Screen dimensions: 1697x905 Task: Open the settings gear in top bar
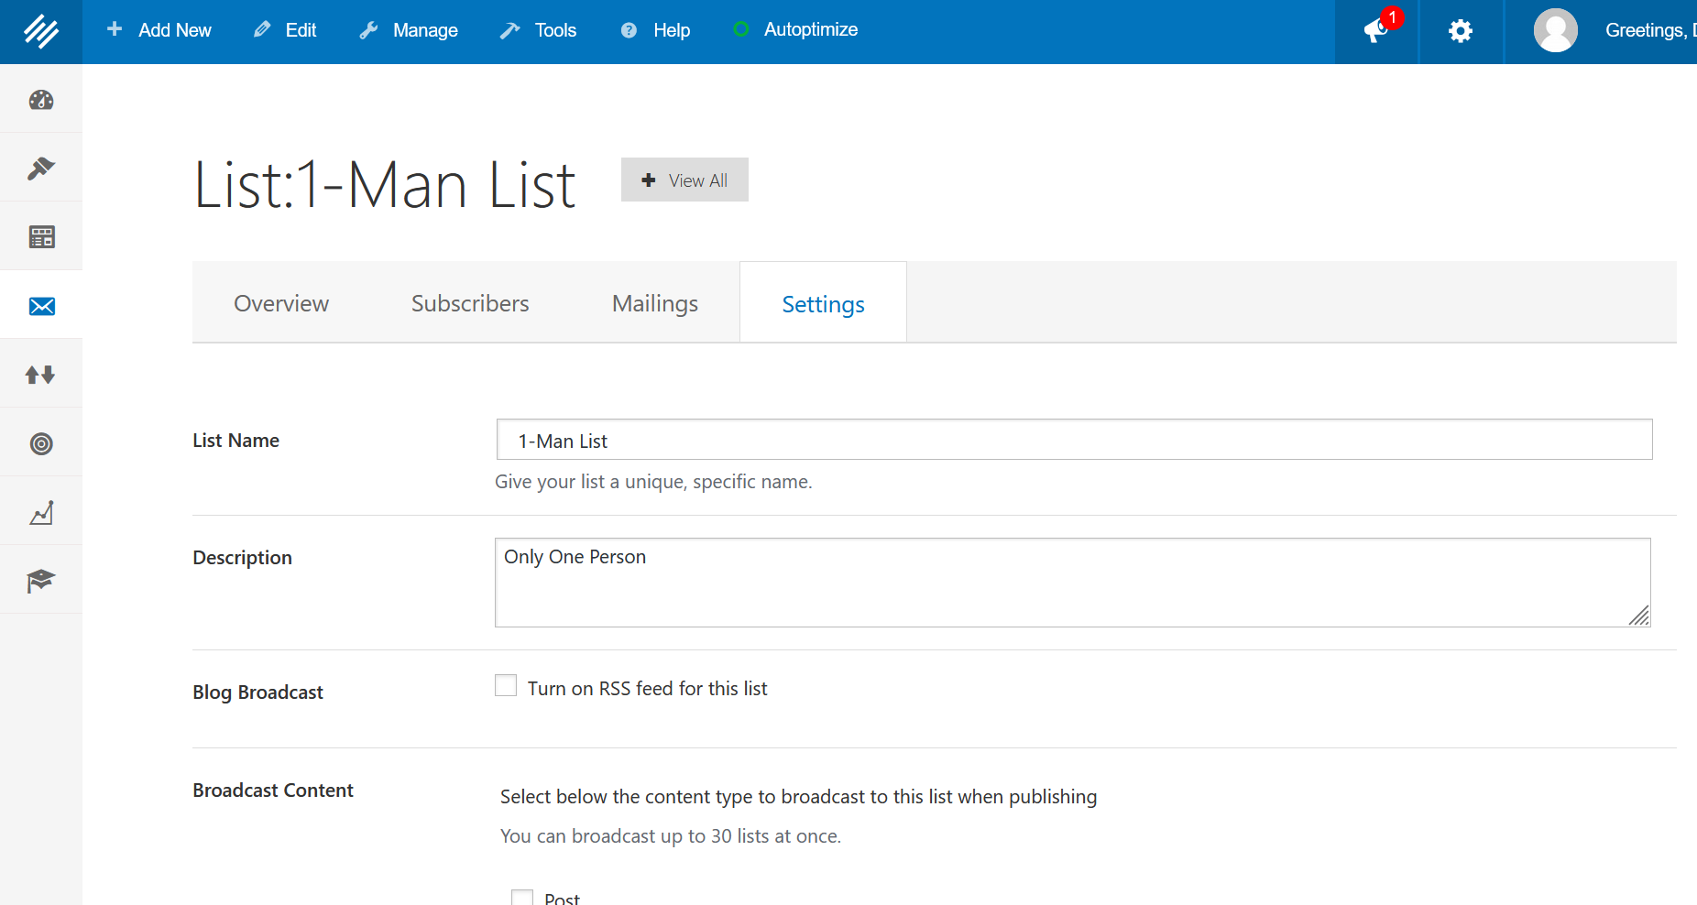(x=1460, y=31)
